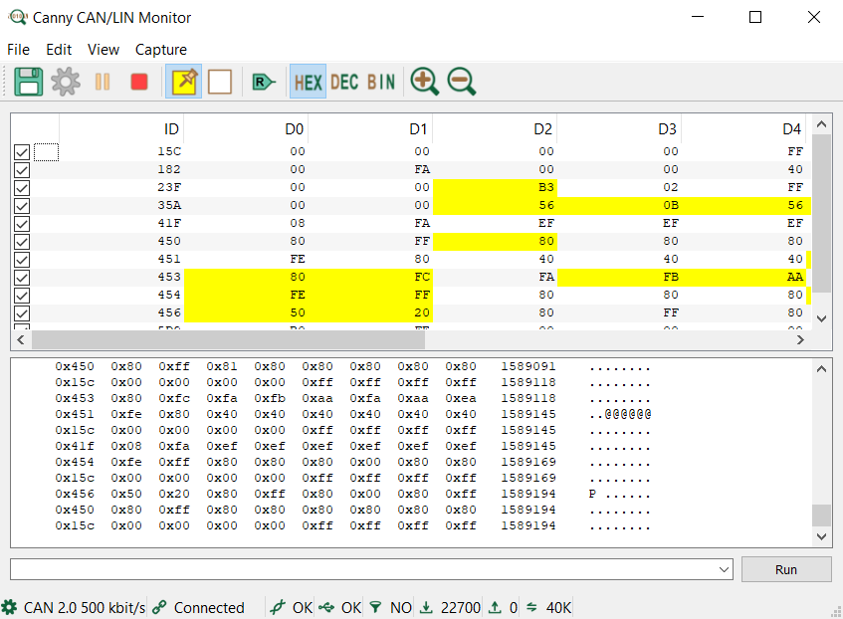Click the filter NO status icon
Screen dimensions: 843x619
point(376,608)
